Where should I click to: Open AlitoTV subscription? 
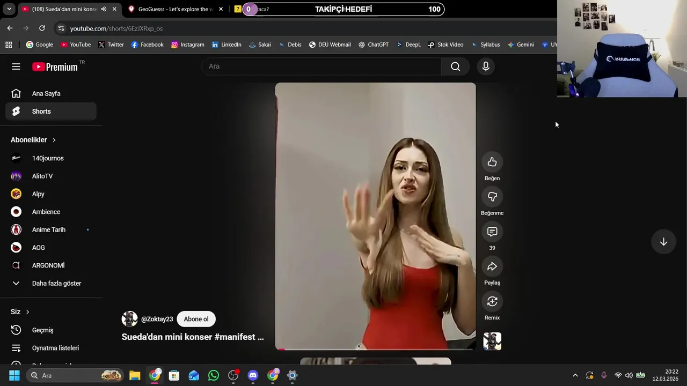(51, 176)
